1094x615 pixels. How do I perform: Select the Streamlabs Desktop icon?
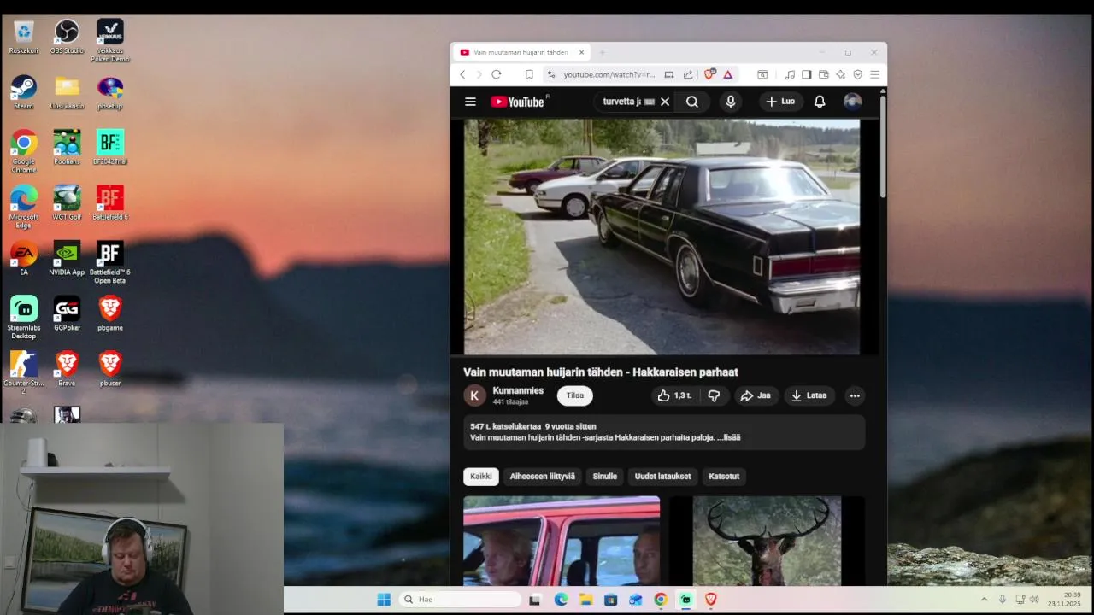point(24,318)
